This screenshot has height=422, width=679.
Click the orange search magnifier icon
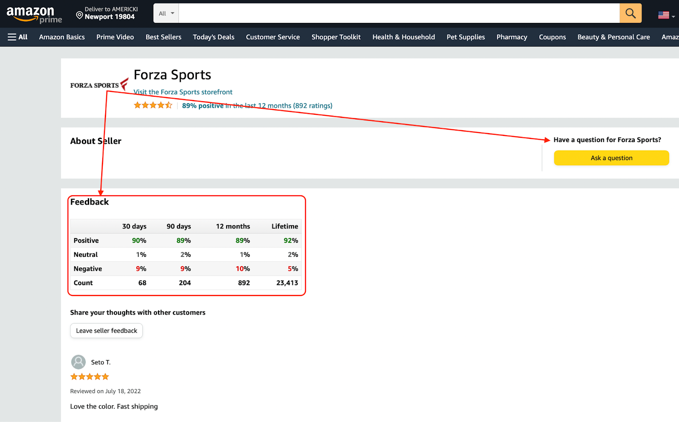[631, 13]
